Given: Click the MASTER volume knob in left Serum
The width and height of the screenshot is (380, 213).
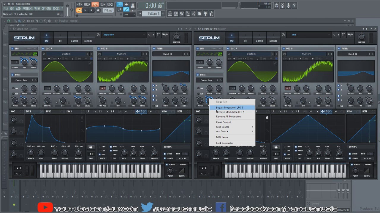Looking at the screenshot, I should coord(177,37).
